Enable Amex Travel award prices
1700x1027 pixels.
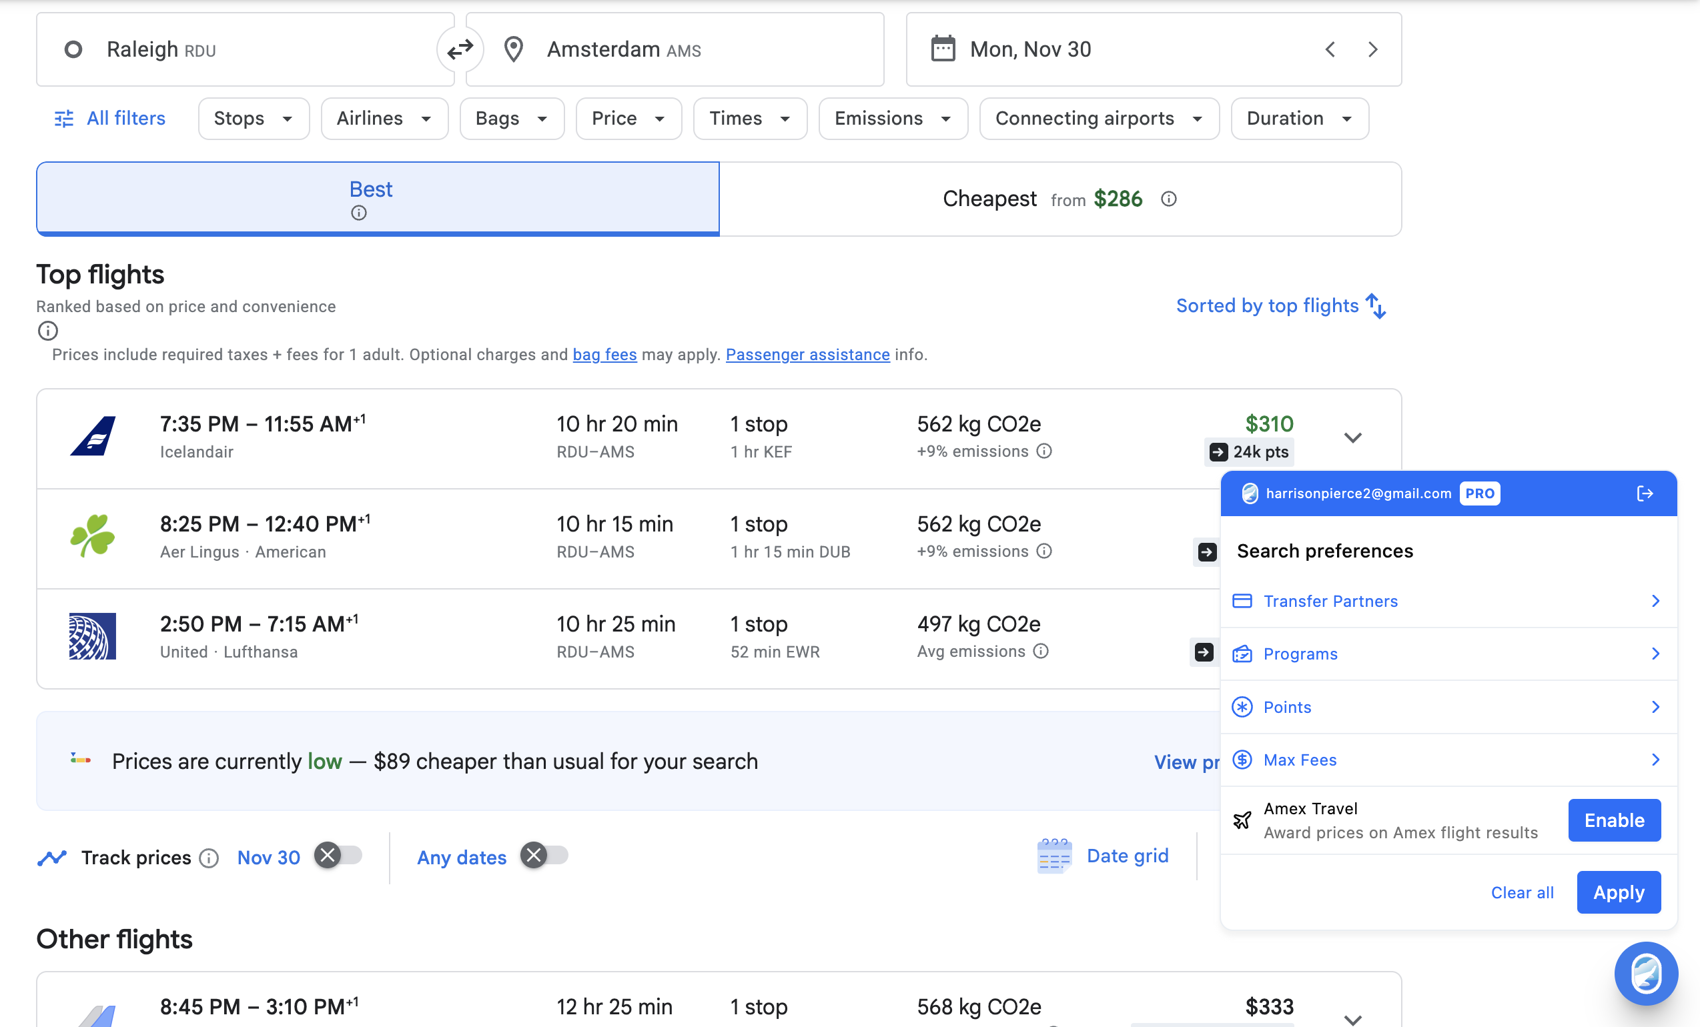[1614, 820]
